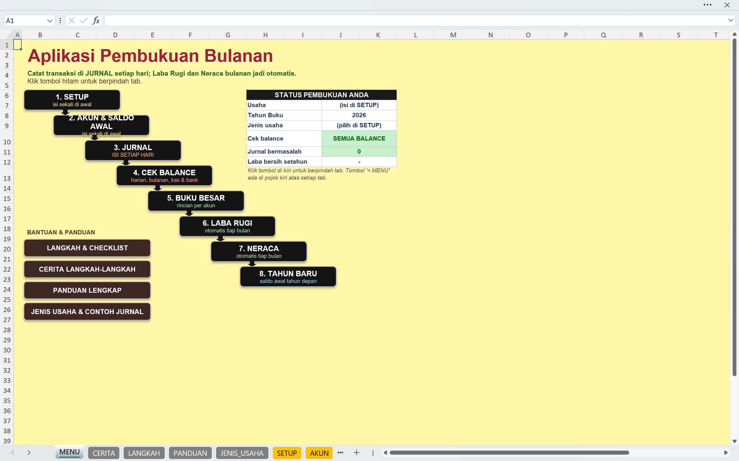Viewport: 739px width, 461px height.
Task: Open PANDUAN LENGKAP help button
Action: click(x=87, y=290)
